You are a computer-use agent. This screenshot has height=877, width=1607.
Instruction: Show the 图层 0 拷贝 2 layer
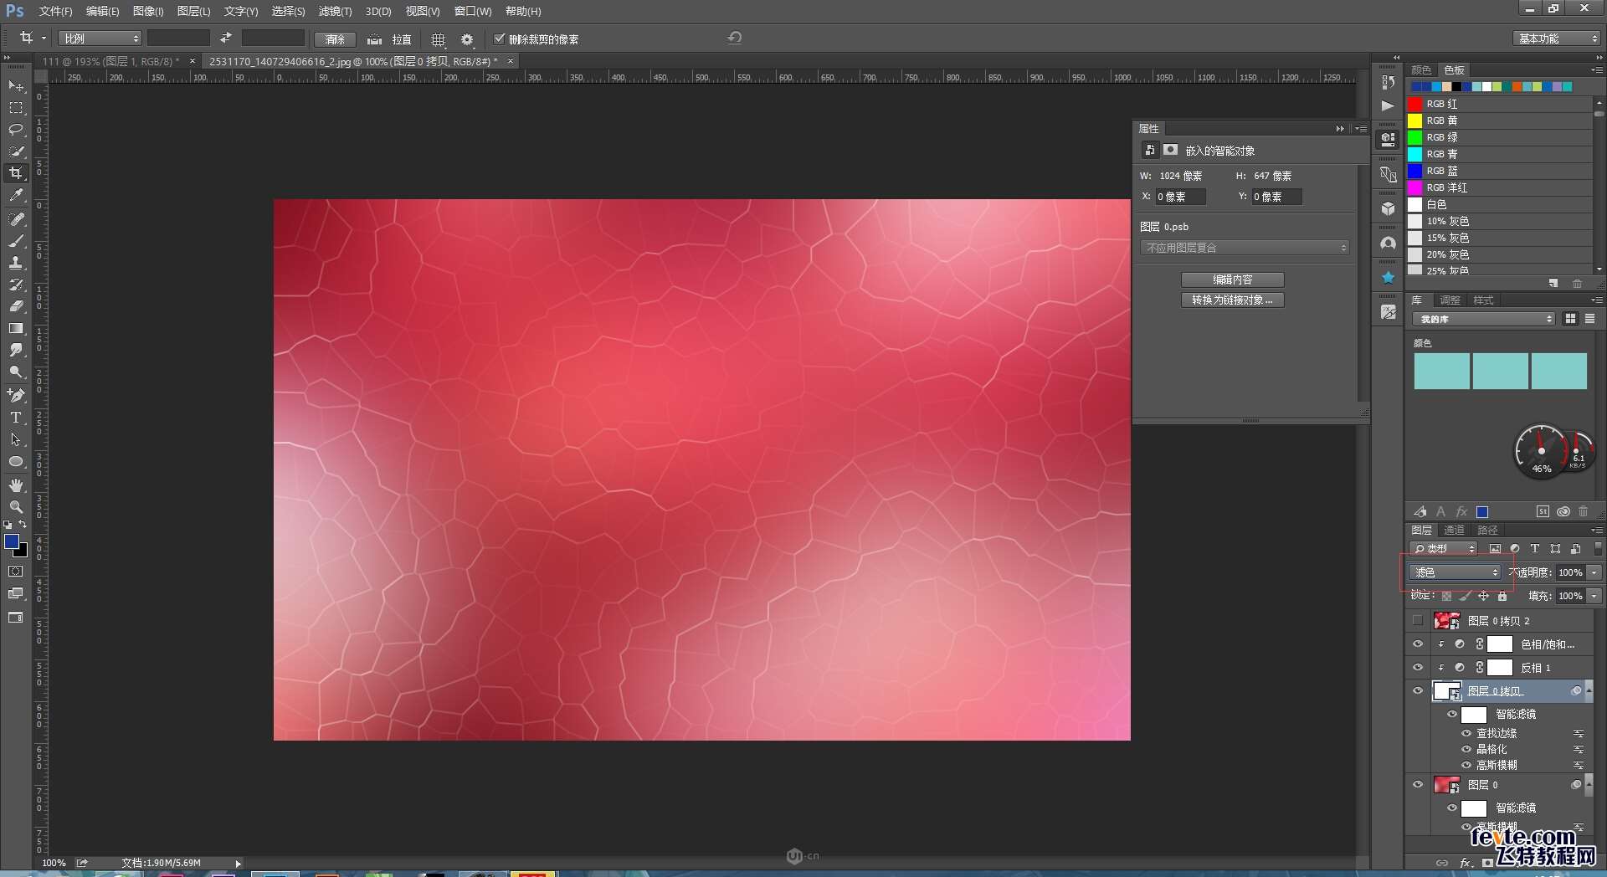[x=1418, y=621]
